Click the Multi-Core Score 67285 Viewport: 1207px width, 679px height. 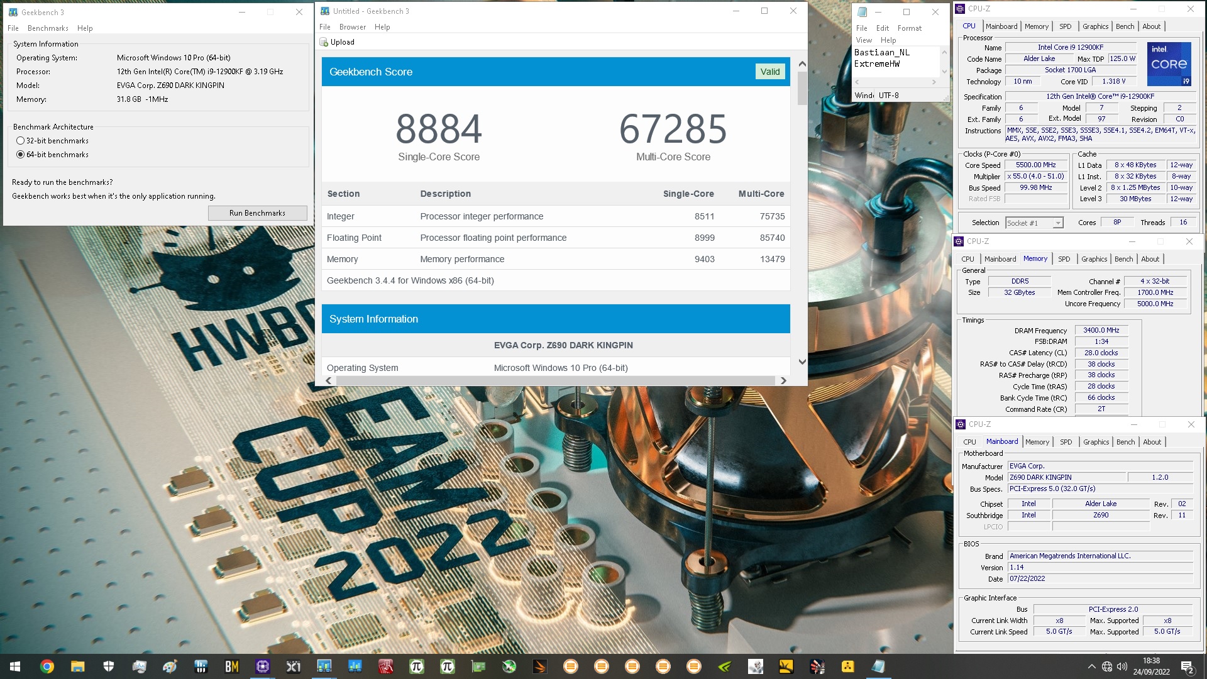(x=673, y=129)
